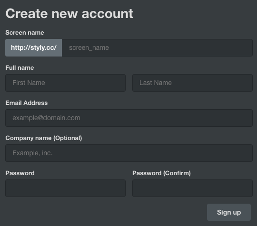Click the Password (Confirm) label text
The image size is (257, 226).
(x=162, y=173)
